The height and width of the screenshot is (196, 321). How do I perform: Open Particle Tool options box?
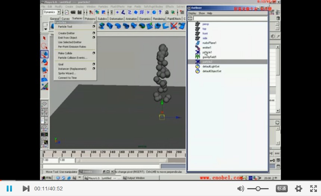(94, 27)
